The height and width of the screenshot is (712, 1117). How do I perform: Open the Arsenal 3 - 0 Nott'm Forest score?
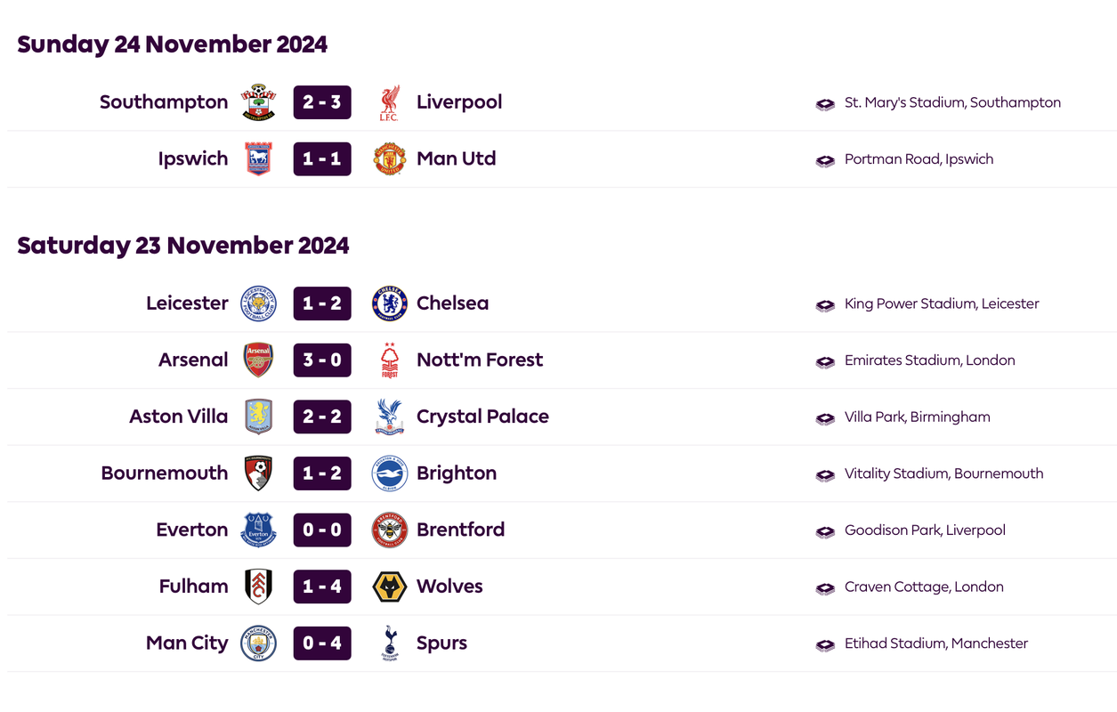click(x=322, y=360)
